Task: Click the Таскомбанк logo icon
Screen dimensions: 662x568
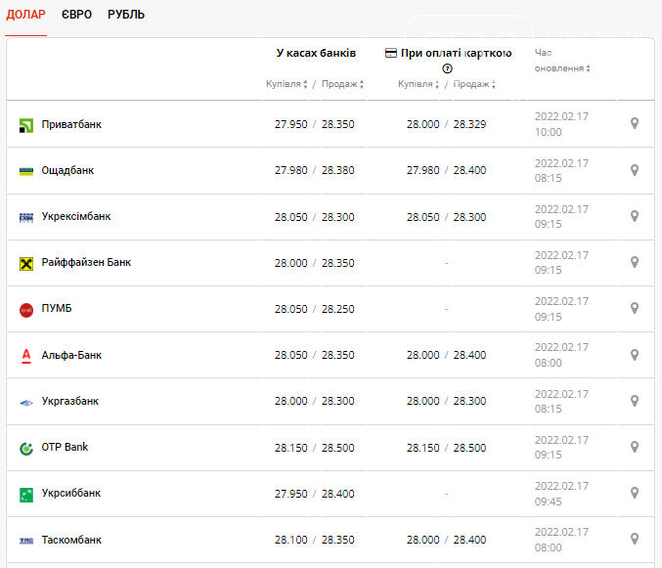Action: pyautogui.click(x=26, y=541)
